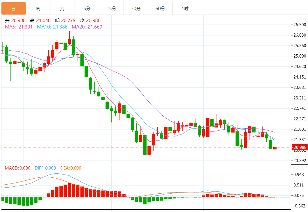Screen dimensions: 308x212
Task: Click the 25.090 price axis label
Action: [300, 56]
